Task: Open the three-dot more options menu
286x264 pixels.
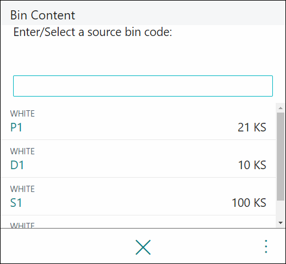Action: (266, 246)
